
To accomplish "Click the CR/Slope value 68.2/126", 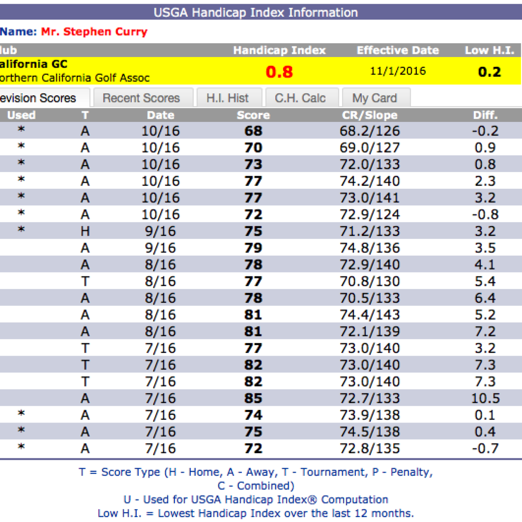I will (x=369, y=131).
